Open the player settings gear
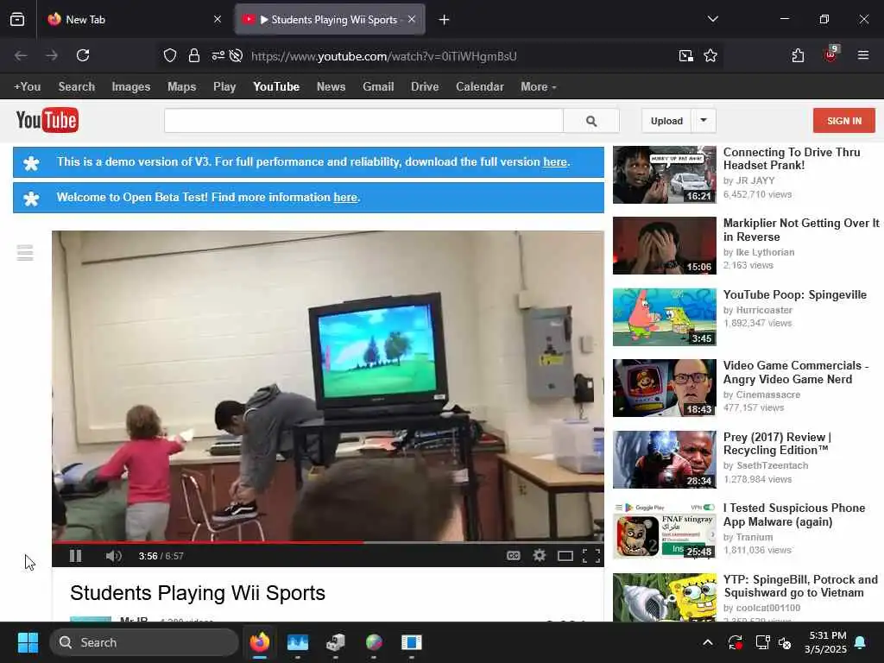The width and height of the screenshot is (884, 663). pyautogui.click(x=539, y=556)
